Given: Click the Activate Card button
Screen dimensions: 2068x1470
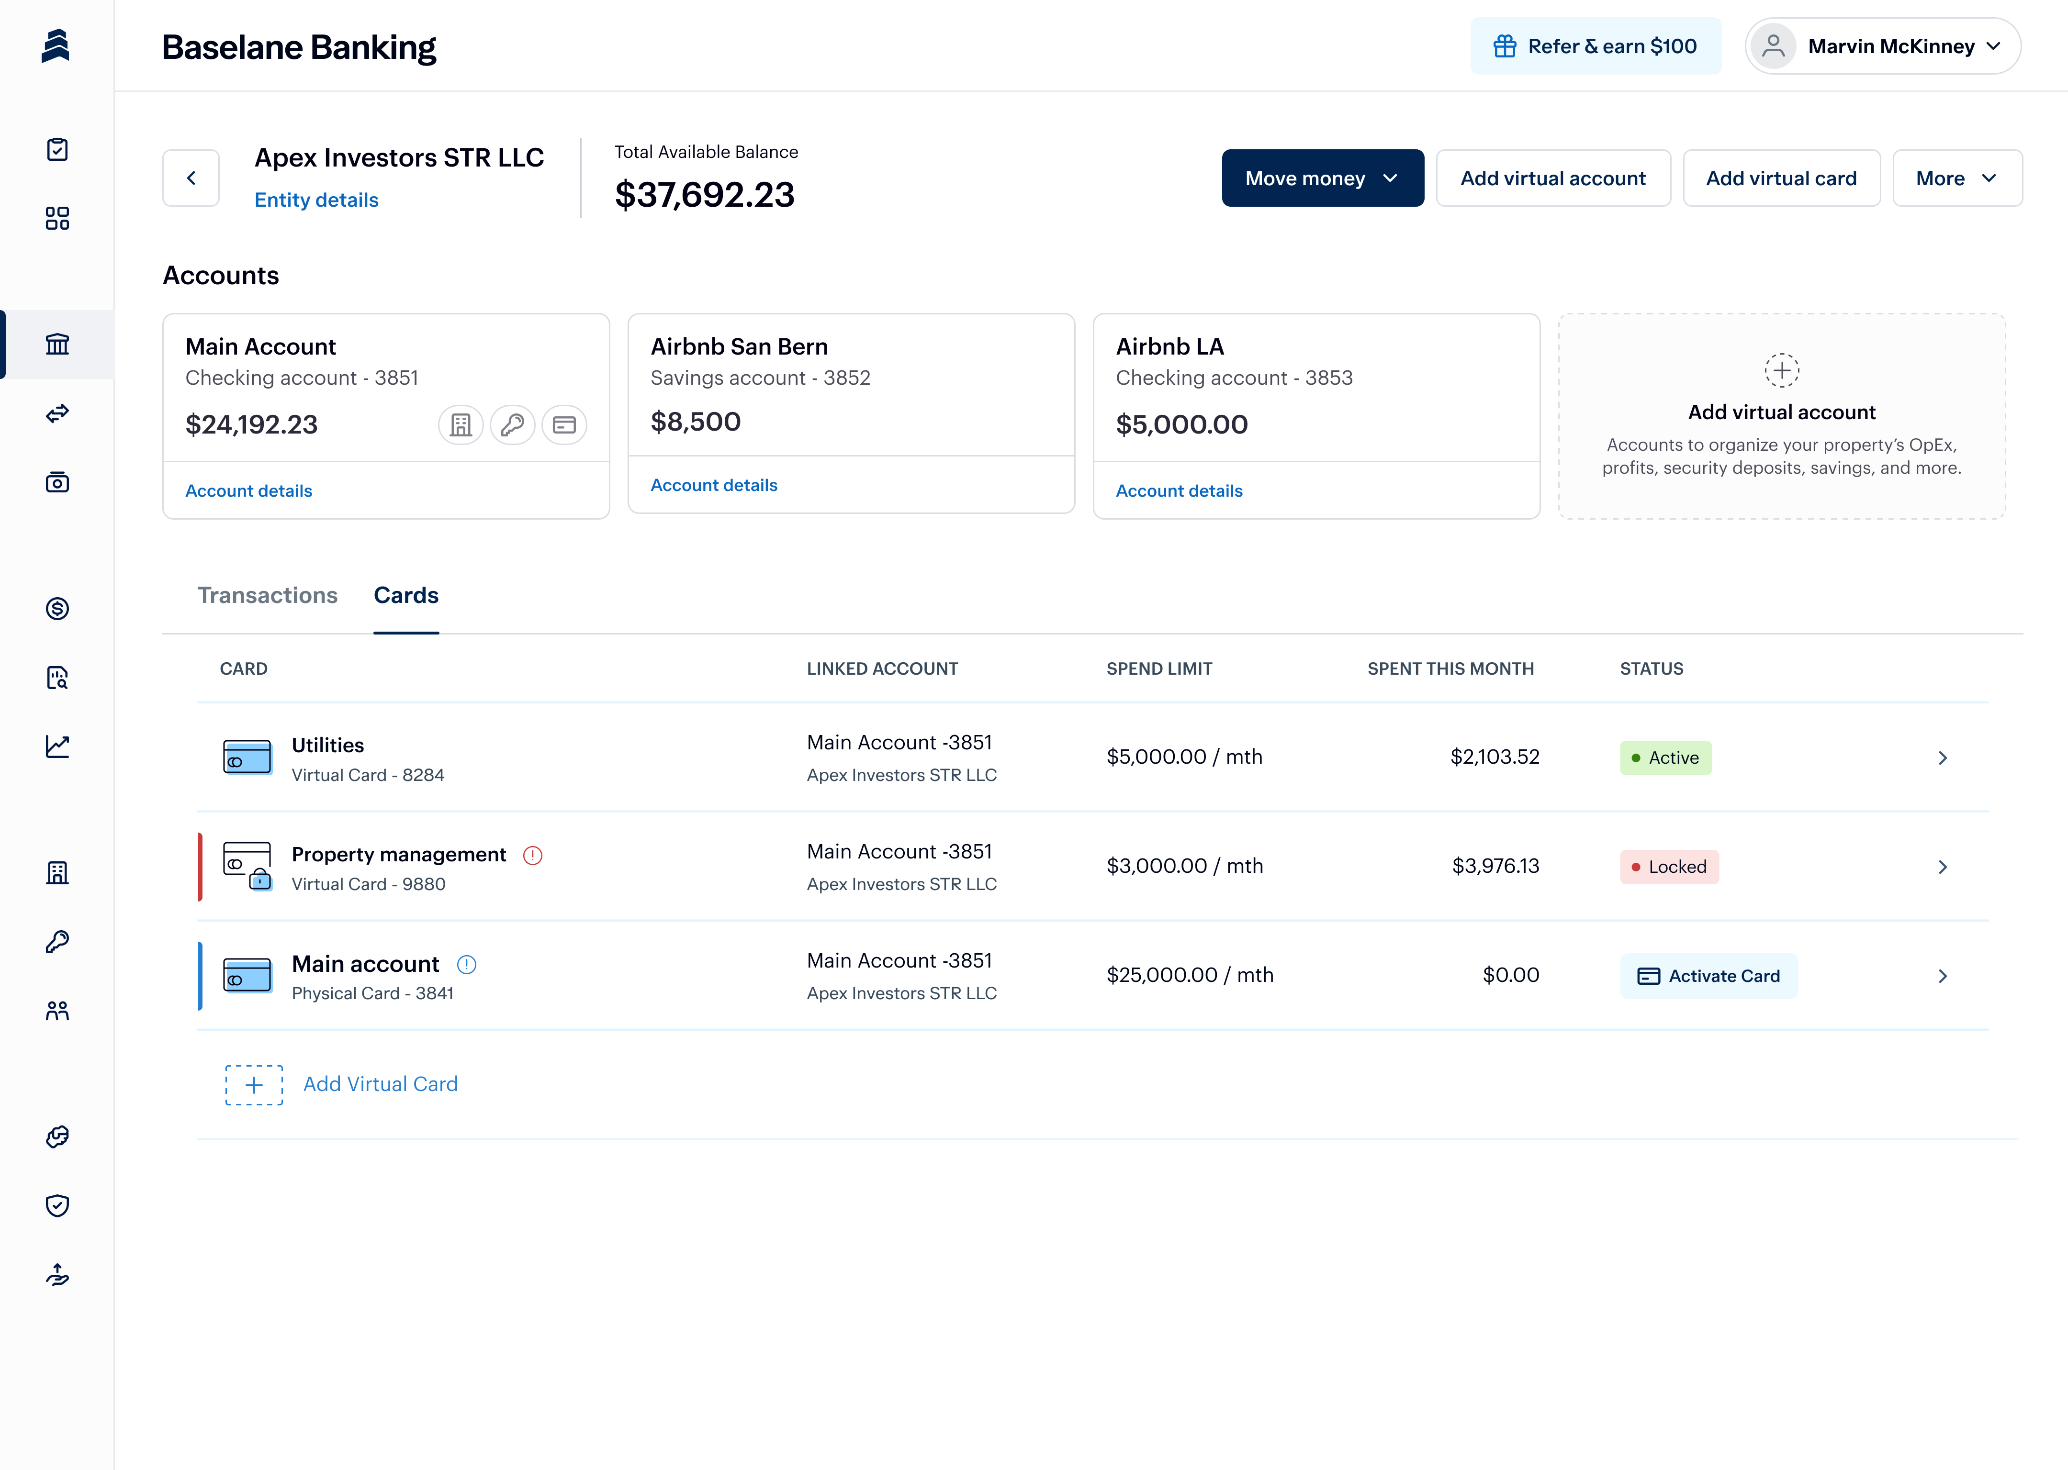Looking at the screenshot, I should point(1708,976).
